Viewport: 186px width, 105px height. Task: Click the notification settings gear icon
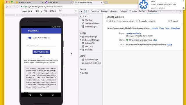[183, 8]
